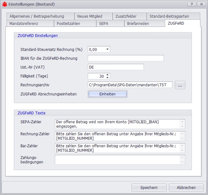
Task: Click Abbrechen to cancel settings
Action: (x=186, y=187)
